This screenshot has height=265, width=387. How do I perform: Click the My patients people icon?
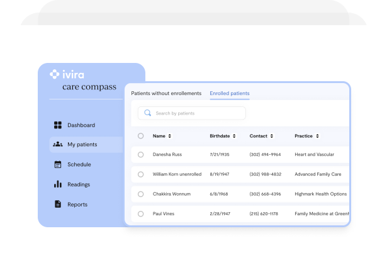click(58, 145)
